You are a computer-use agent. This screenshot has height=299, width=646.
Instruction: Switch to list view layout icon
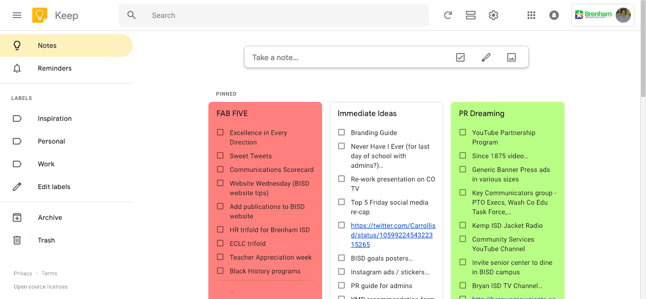[x=470, y=15]
